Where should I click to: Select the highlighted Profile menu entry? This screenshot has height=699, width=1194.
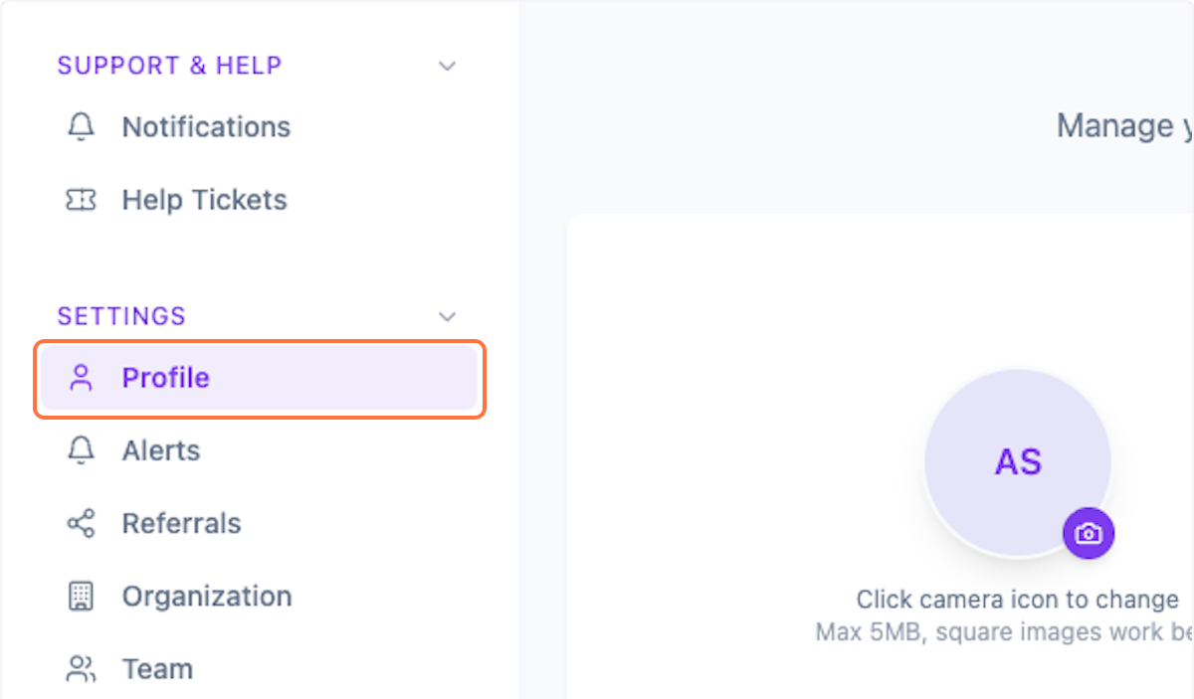[x=165, y=378]
